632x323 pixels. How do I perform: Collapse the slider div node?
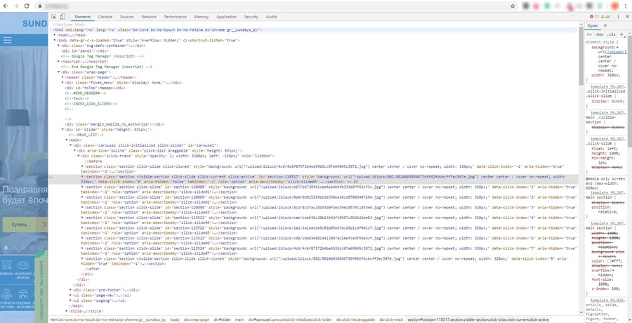63,129
